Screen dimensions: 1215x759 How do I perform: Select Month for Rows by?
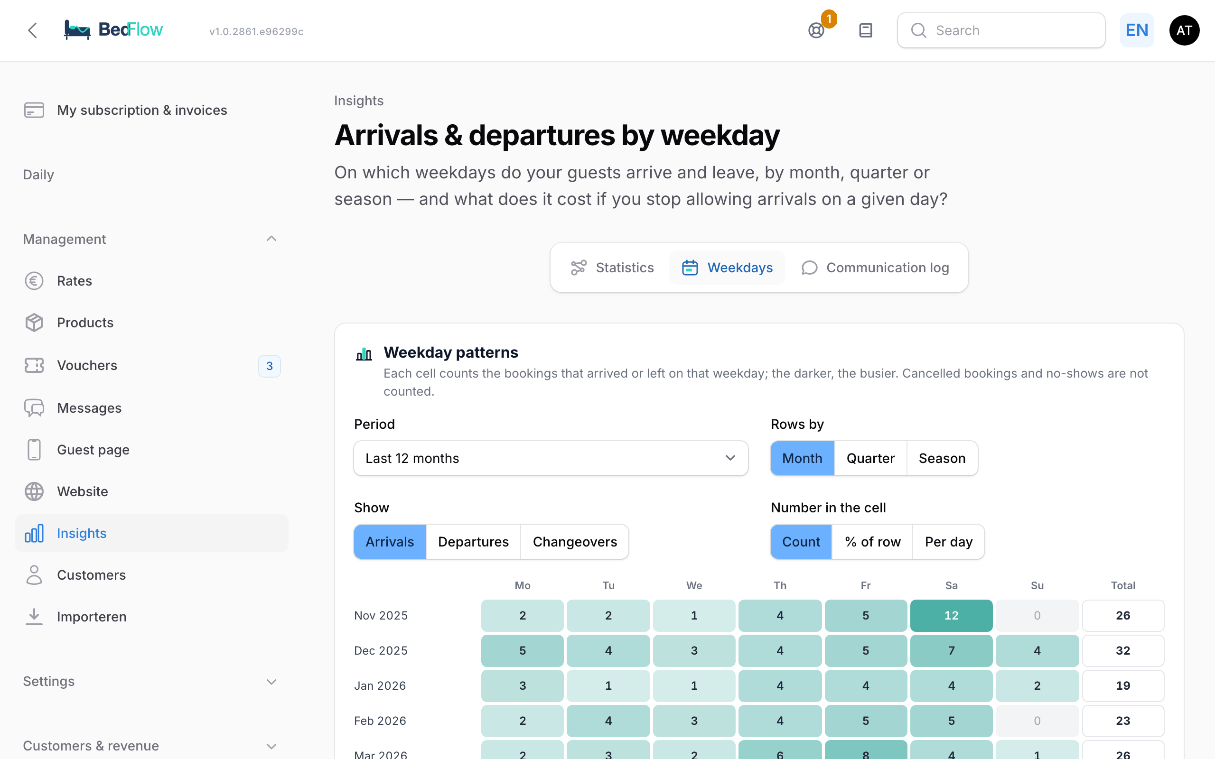(802, 458)
